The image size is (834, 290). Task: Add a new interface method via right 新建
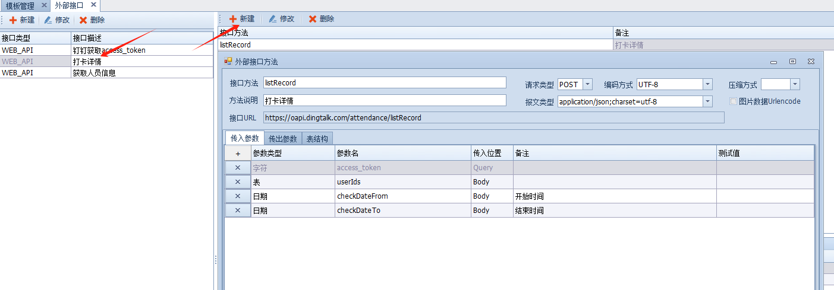point(242,19)
